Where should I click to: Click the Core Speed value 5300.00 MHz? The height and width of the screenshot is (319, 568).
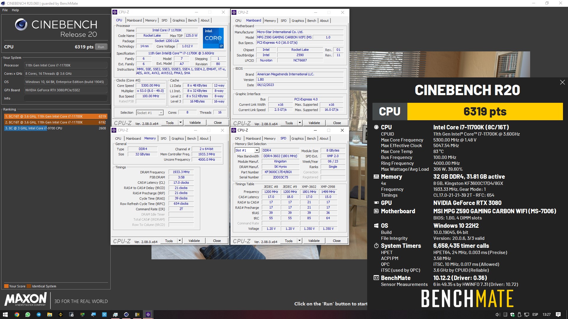151,85
